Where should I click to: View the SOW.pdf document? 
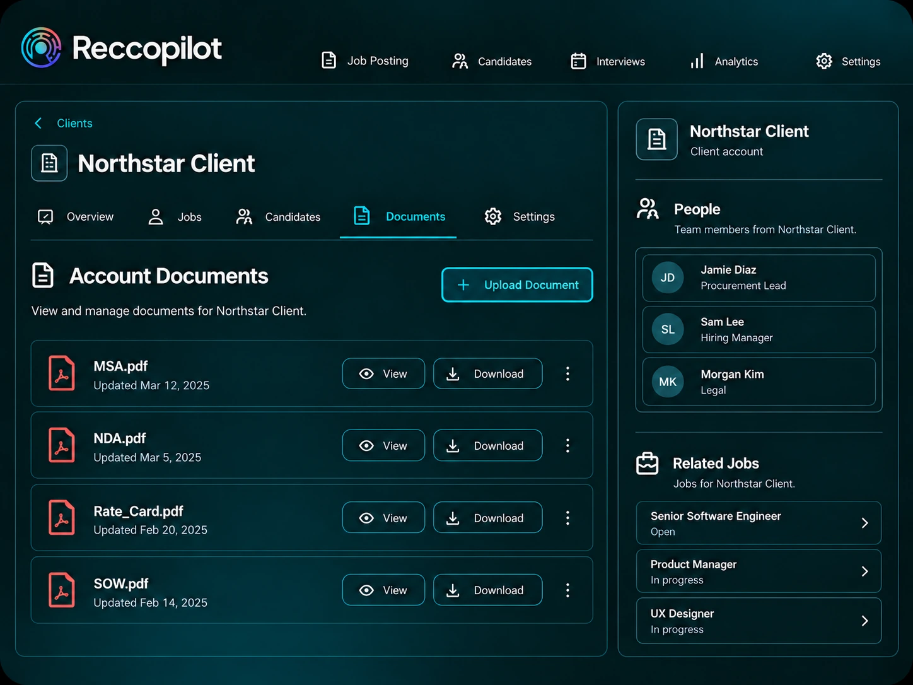[383, 590]
